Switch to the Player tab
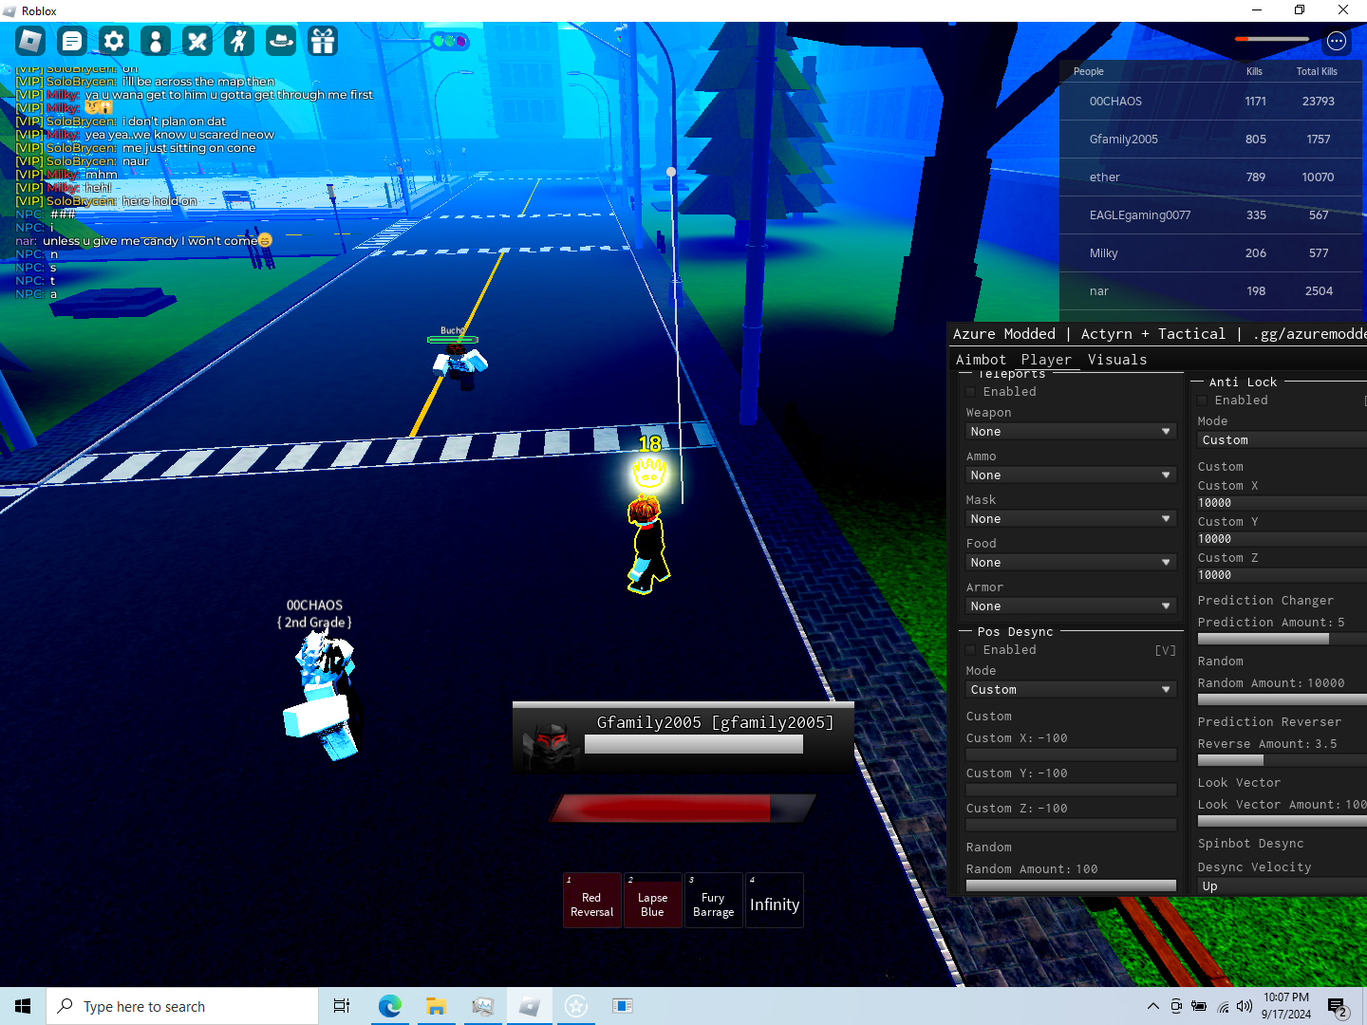 coord(1046,360)
